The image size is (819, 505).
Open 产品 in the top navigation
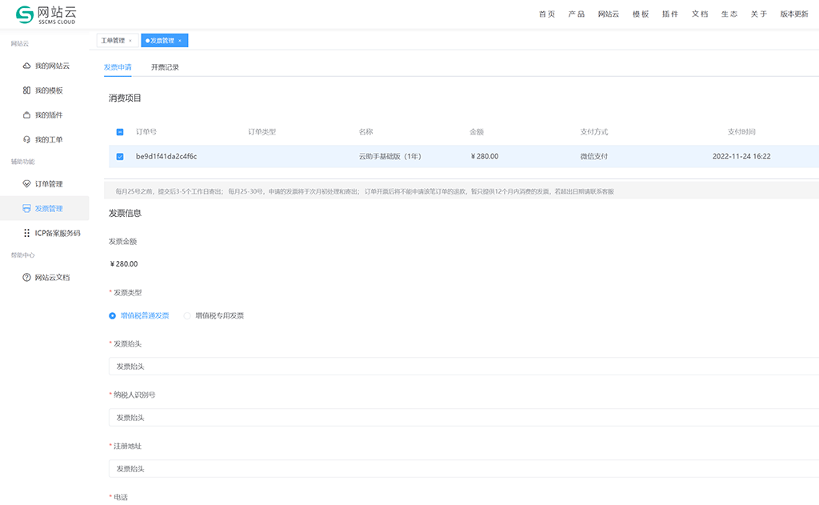[576, 14]
